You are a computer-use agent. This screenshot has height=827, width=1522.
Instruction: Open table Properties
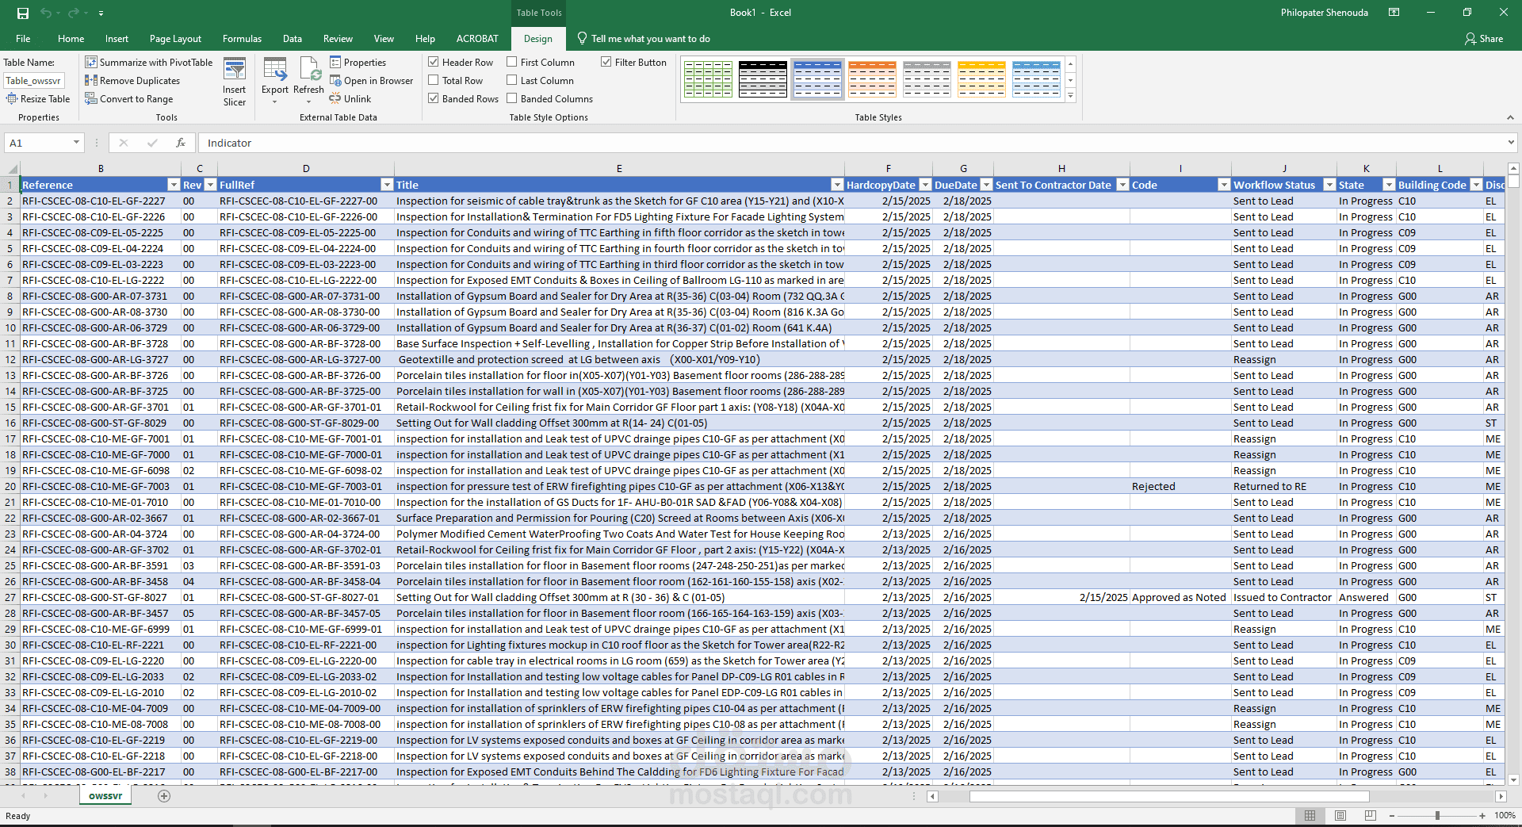tap(358, 62)
